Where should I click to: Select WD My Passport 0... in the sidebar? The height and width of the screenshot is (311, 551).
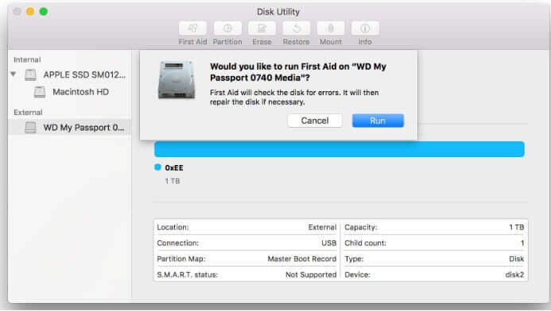click(83, 127)
